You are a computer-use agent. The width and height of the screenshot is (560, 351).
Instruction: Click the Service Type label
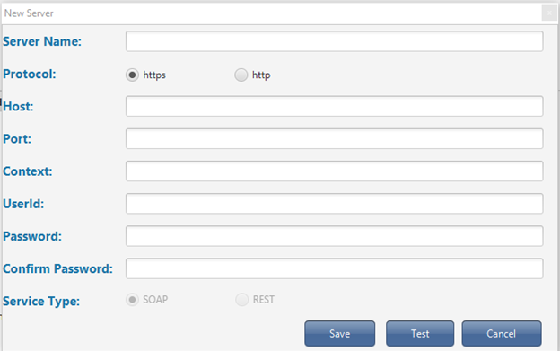click(x=41, y=301)
